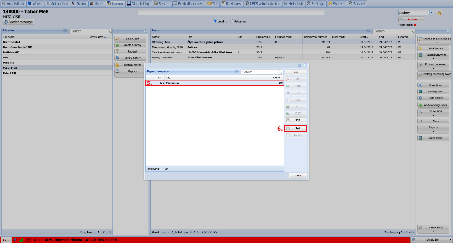Select Bechyně MěK library row
This screenshot has width=453, height=243.
[x=57, y=42]
